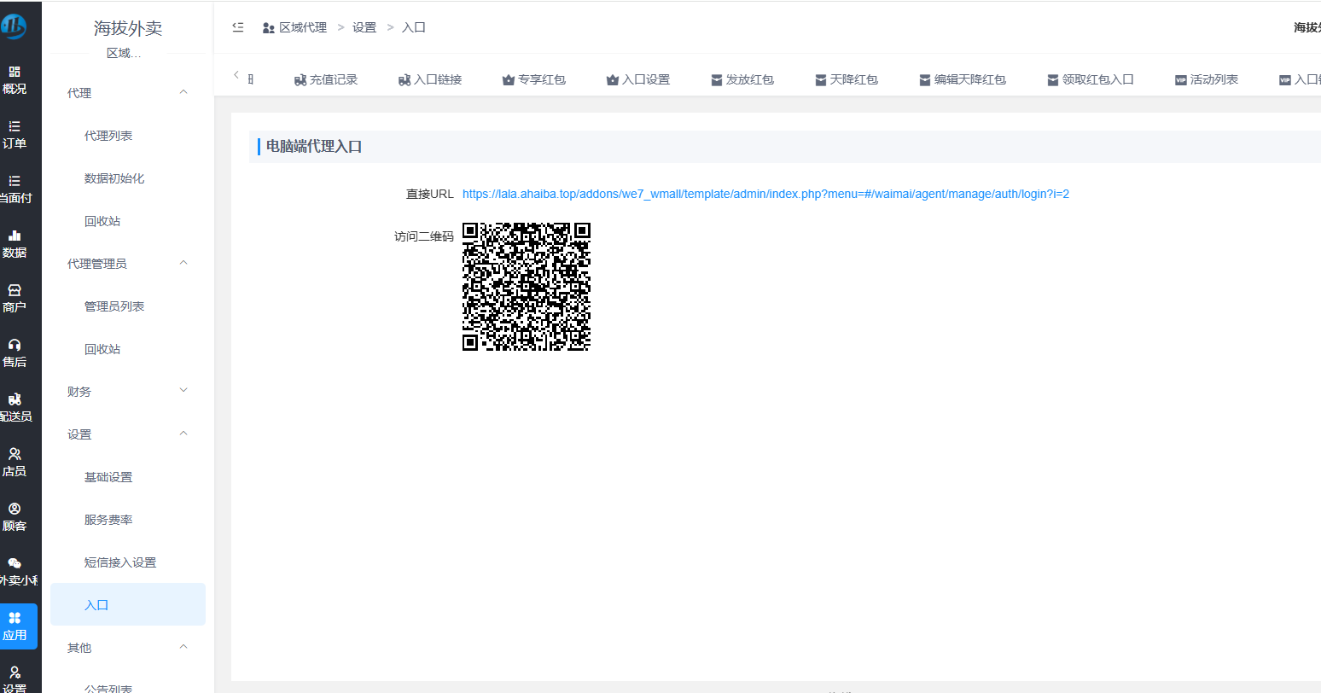Open the 活动列表 tab

1207,79
